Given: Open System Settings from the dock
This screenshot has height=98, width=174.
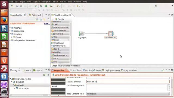Looking at the screenshot, I should tap(4, 68).
